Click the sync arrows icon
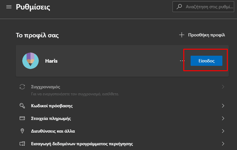The height and width of the screenshot is (150, 237). pos(22,87)
